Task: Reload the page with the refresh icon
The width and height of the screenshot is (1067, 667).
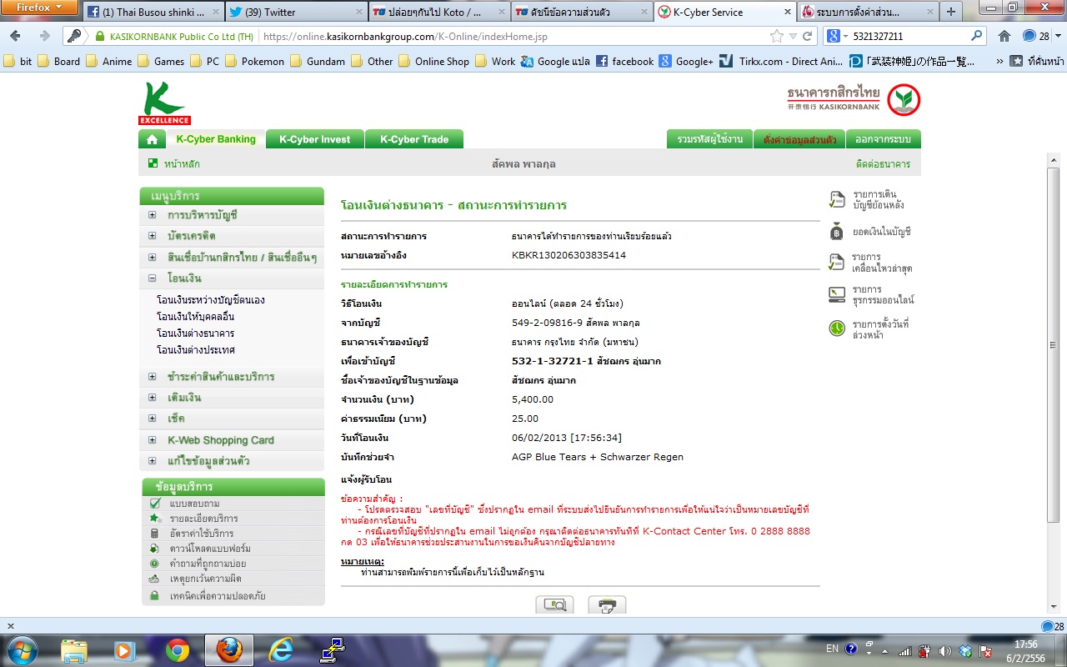Action: 807,37
